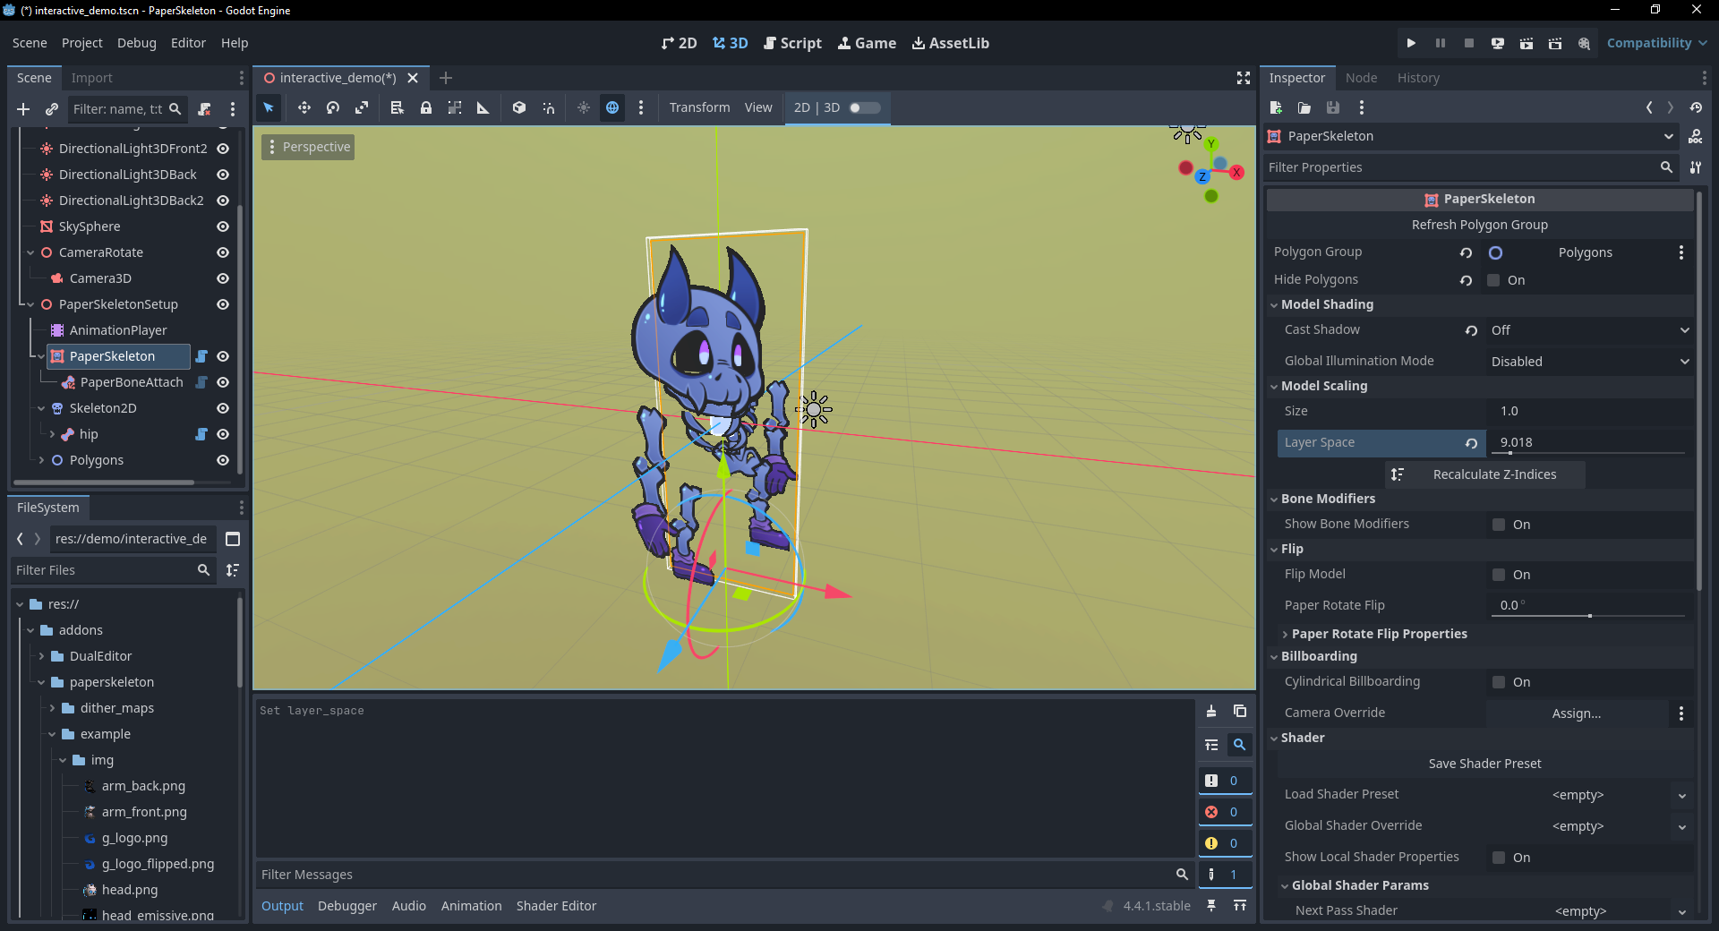1719x931 pixels.
Task: Switch to the Script workspace
Action: pyautogui.click(x=792, y=43)
